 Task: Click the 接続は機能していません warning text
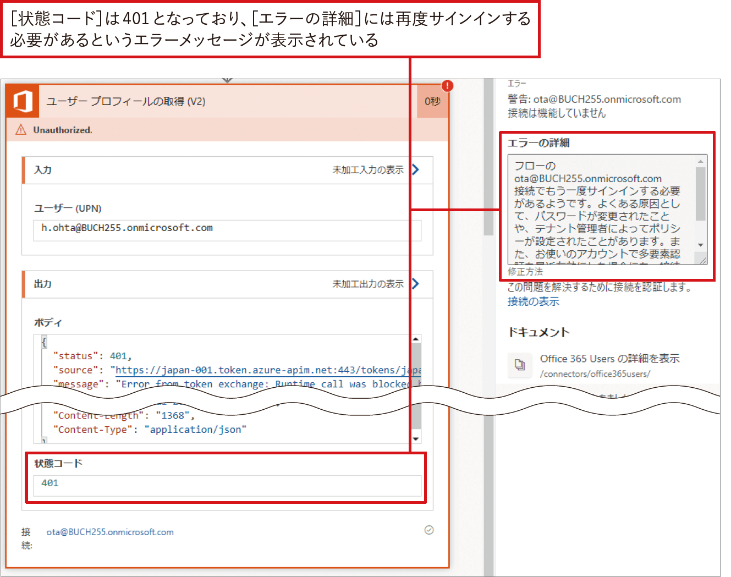point(557,113)
